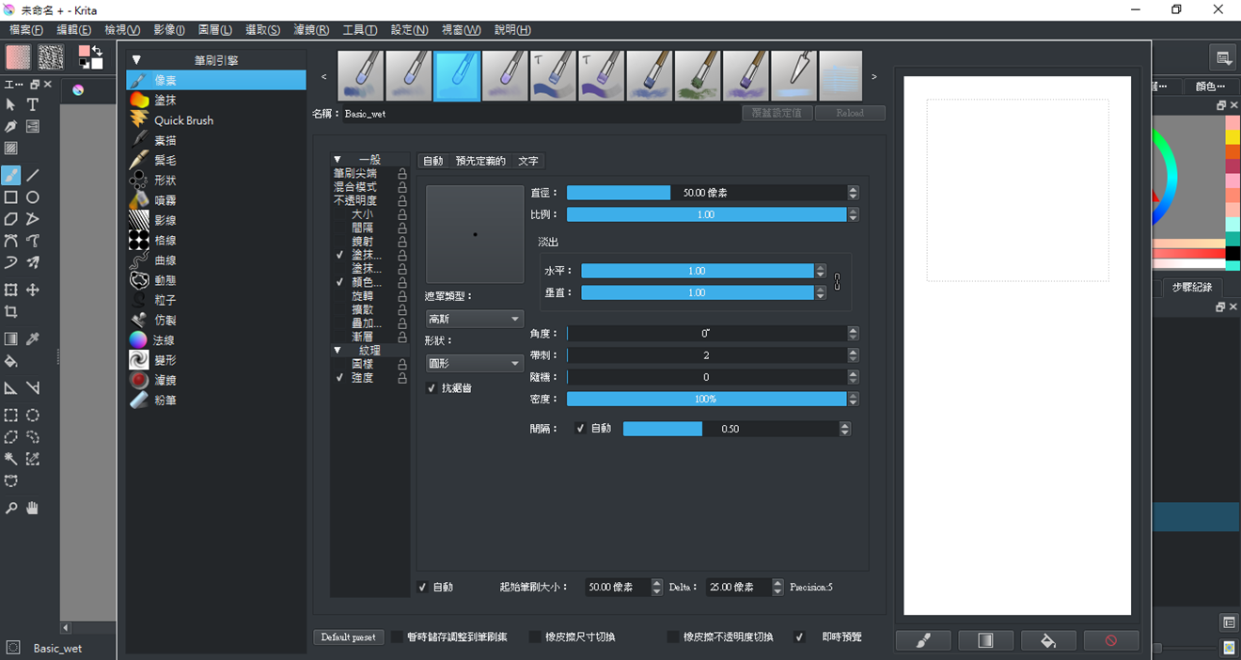
Task: Click the brush stroke preview button
Action: click(923, 640)
